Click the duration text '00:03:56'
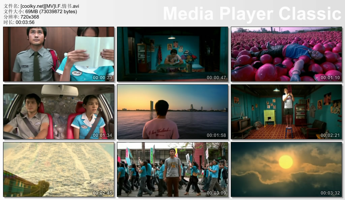The width and height of the screenshot is (345, 200). tap(25, 22)
